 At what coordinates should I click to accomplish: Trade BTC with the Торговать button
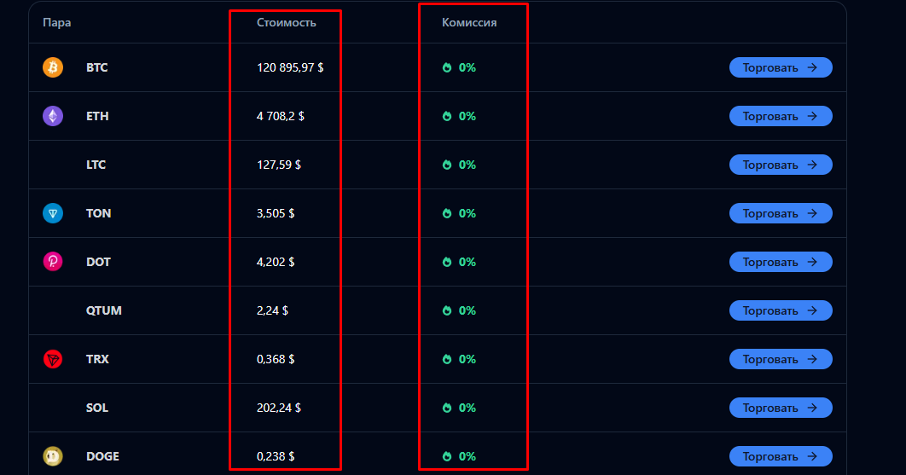tap(781, 67)
